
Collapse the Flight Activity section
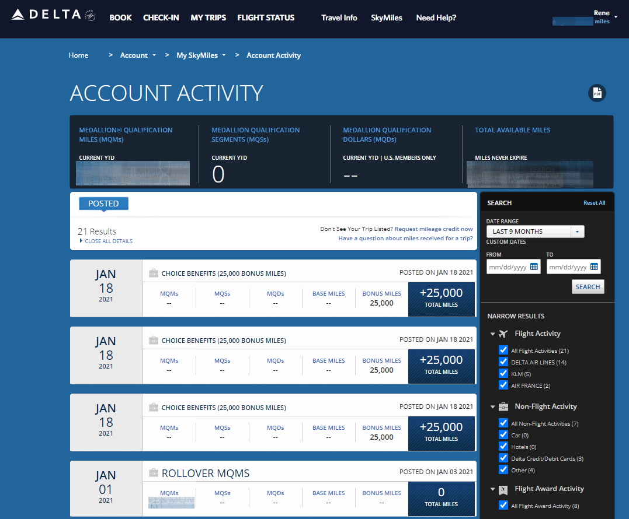click(x=493, y=334)
